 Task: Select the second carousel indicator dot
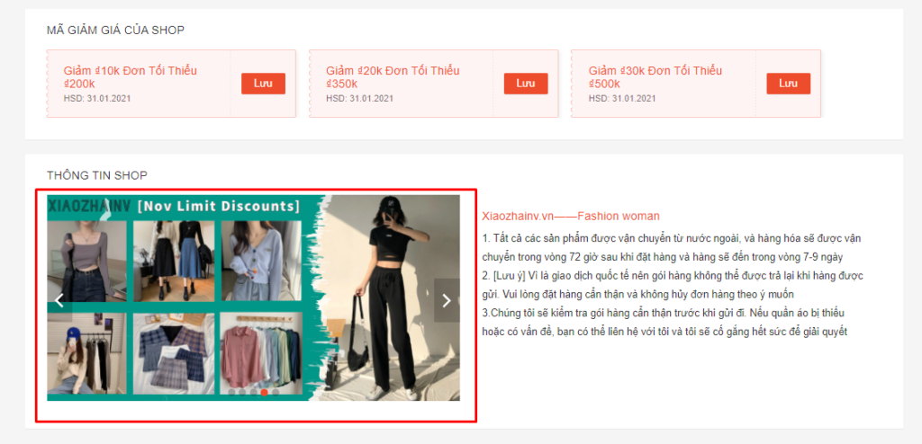point(242,392)
